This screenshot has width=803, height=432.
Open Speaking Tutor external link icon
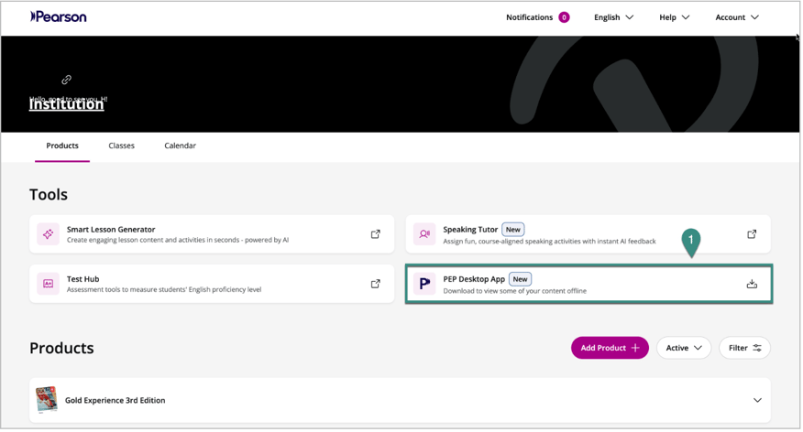pyautogui.click(x=752, y=234)
